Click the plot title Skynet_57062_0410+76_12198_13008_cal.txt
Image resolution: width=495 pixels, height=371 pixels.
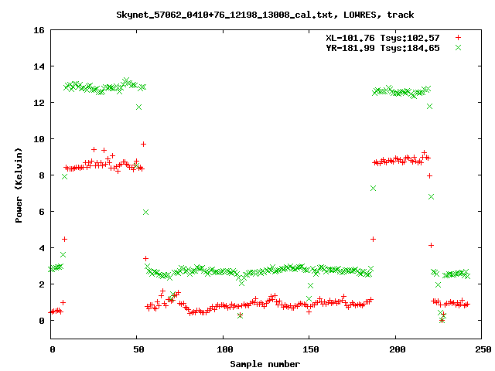tap(224, 15)
